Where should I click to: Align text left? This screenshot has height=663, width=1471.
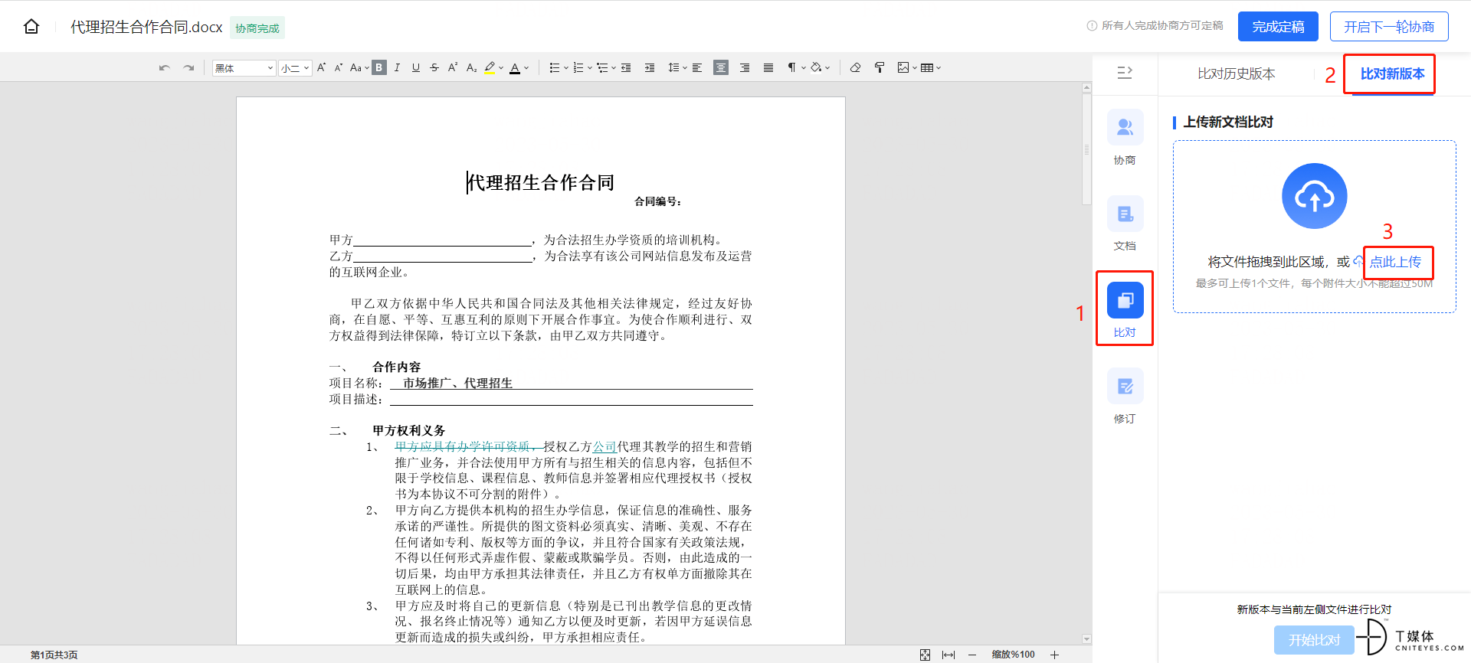tap(697, 67)
